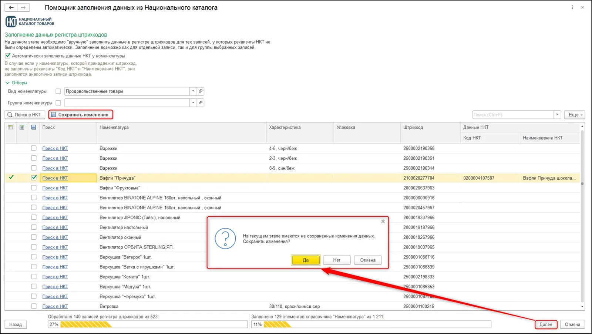Screen dimensions: 592x334
Task: Click Сохранить изменения button
Action: [x=81, y=115]
